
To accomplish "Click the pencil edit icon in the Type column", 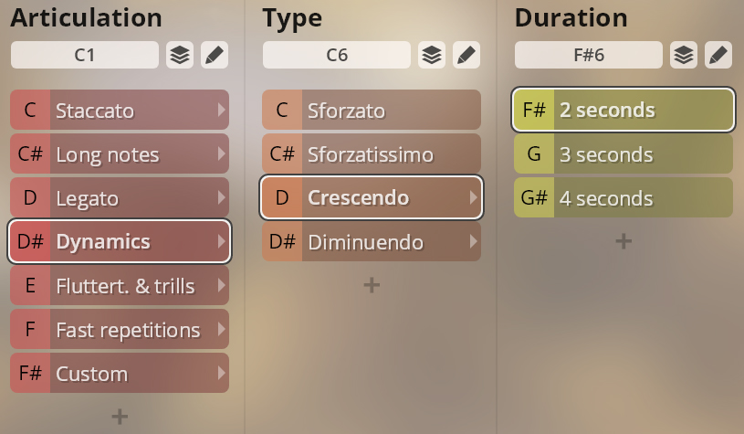I will pyautogui.click(x=466, y=55).
